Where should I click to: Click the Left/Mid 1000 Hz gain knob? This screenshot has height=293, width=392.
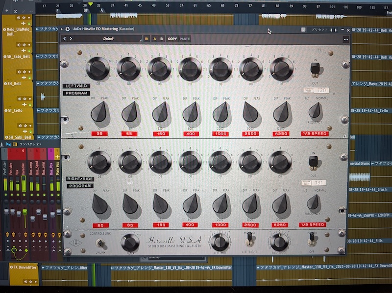click(x=220, y=69)
